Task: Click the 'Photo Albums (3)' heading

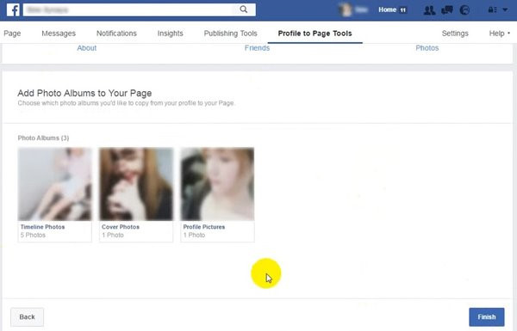Action: pos(44,138)
